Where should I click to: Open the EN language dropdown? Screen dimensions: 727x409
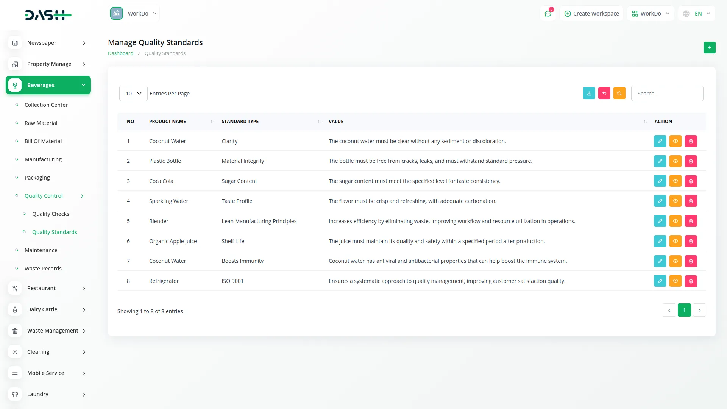(x=697, y=14)
